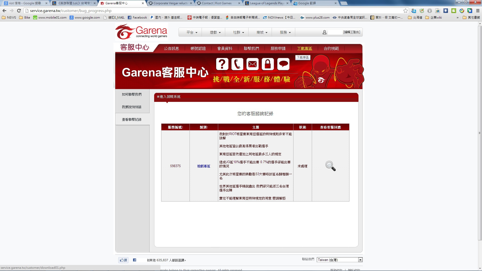482x271 pixels.
Task: Click the page vertical scrollbar
Action: (480, 133)
